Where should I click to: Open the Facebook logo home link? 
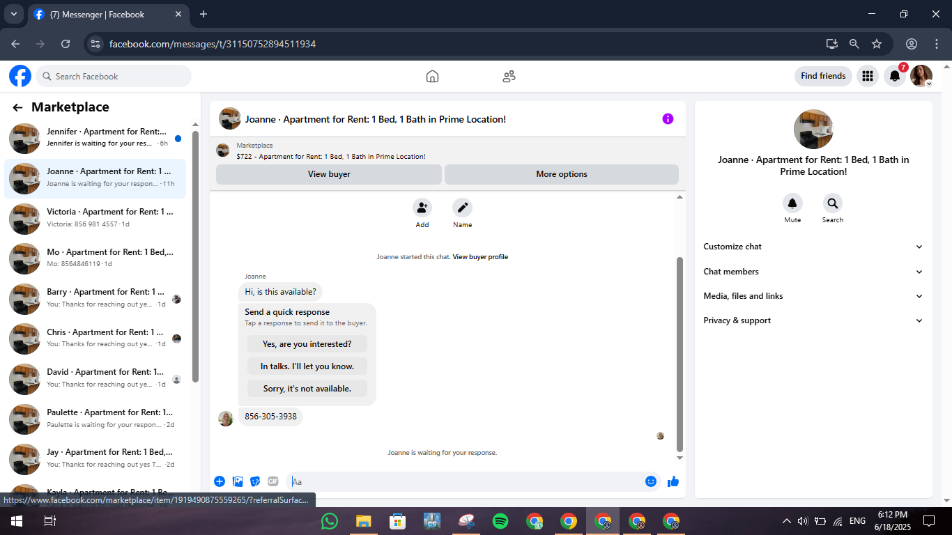[x=20, y=76]
